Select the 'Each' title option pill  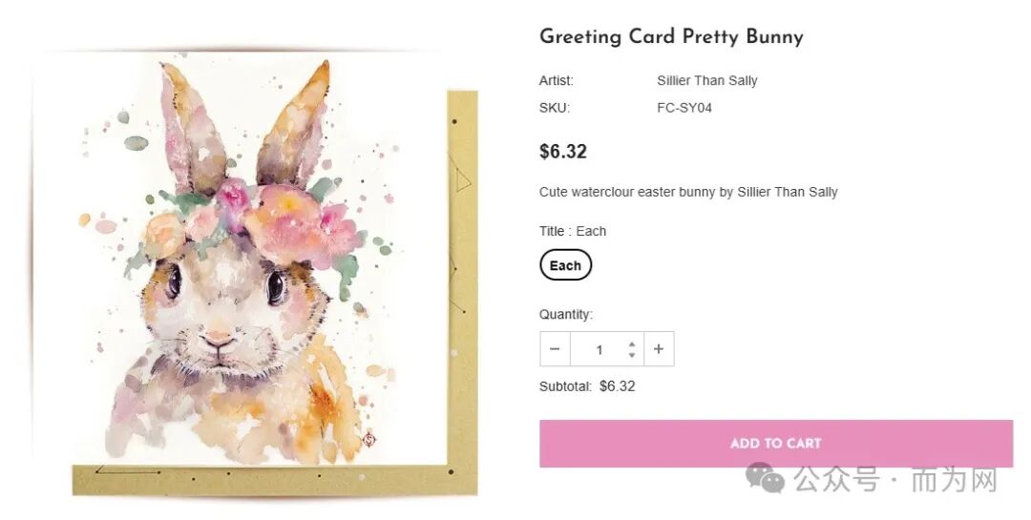pos(565,265)
